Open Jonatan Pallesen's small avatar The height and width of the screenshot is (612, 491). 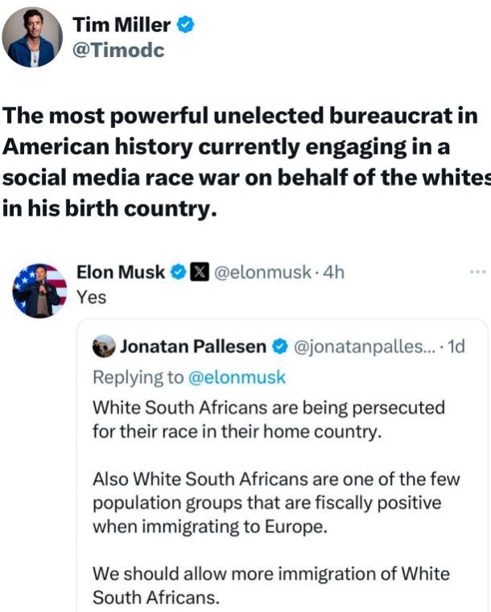tap(104, 347)
